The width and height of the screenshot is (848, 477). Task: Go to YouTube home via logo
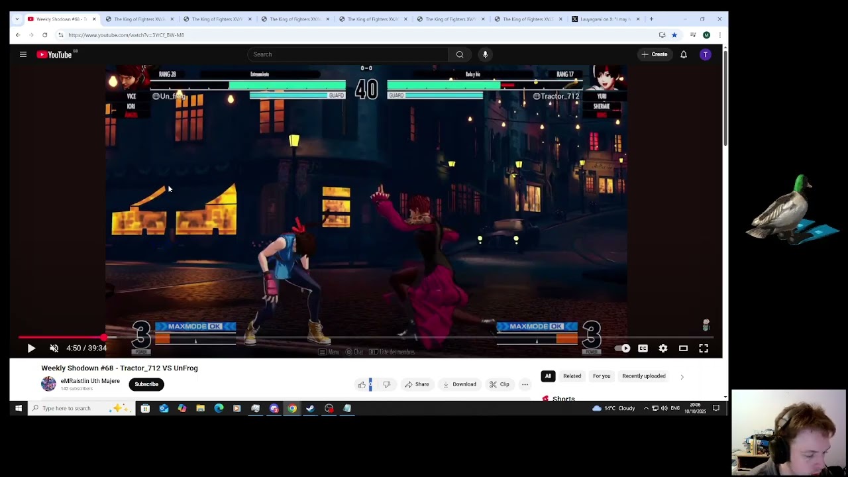point(54,54)
